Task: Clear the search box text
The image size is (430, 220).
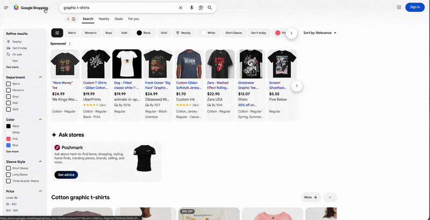Action: pyautogui.click(x=180, y=8)
